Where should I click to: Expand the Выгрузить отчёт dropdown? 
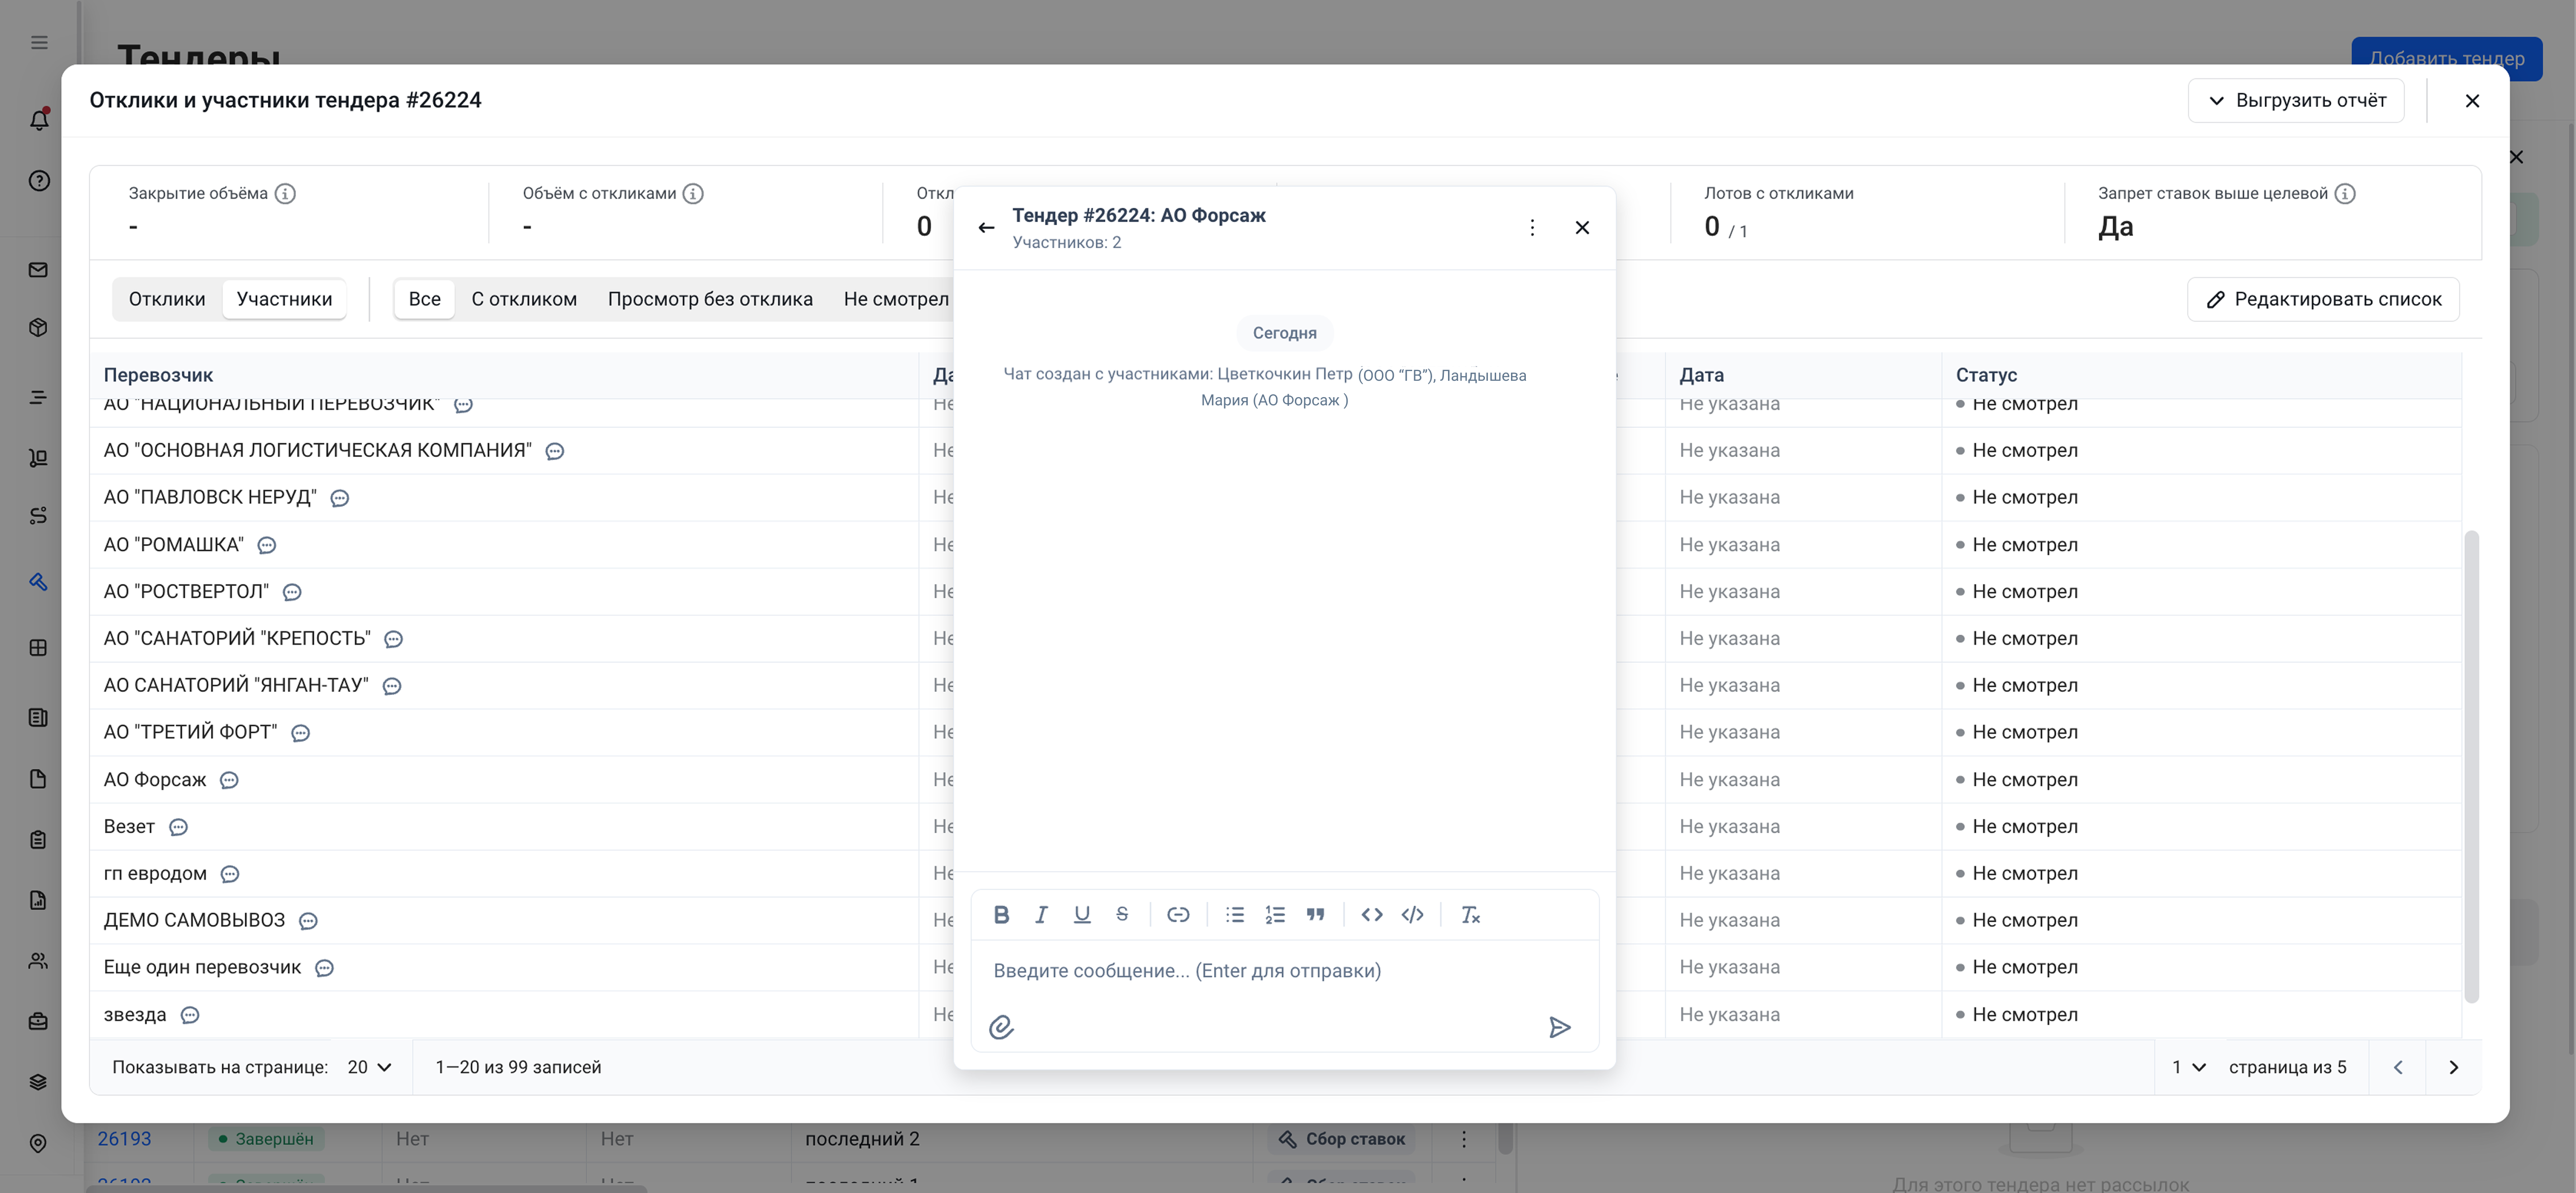tap(2296, 101)
